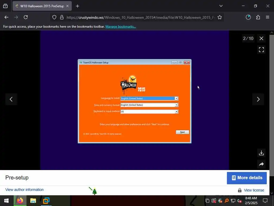
Task: Open the Firefox hamburger menu
Action: click(x=268, y=17)
